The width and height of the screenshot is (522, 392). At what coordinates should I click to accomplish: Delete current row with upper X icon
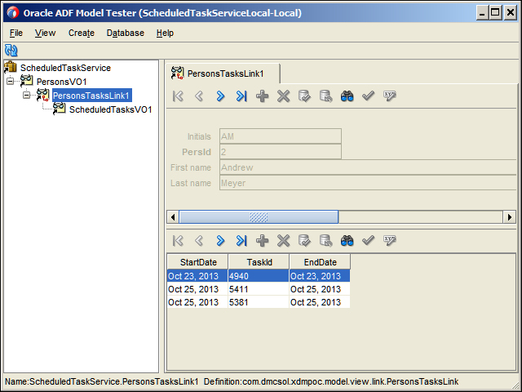[283, 96]
